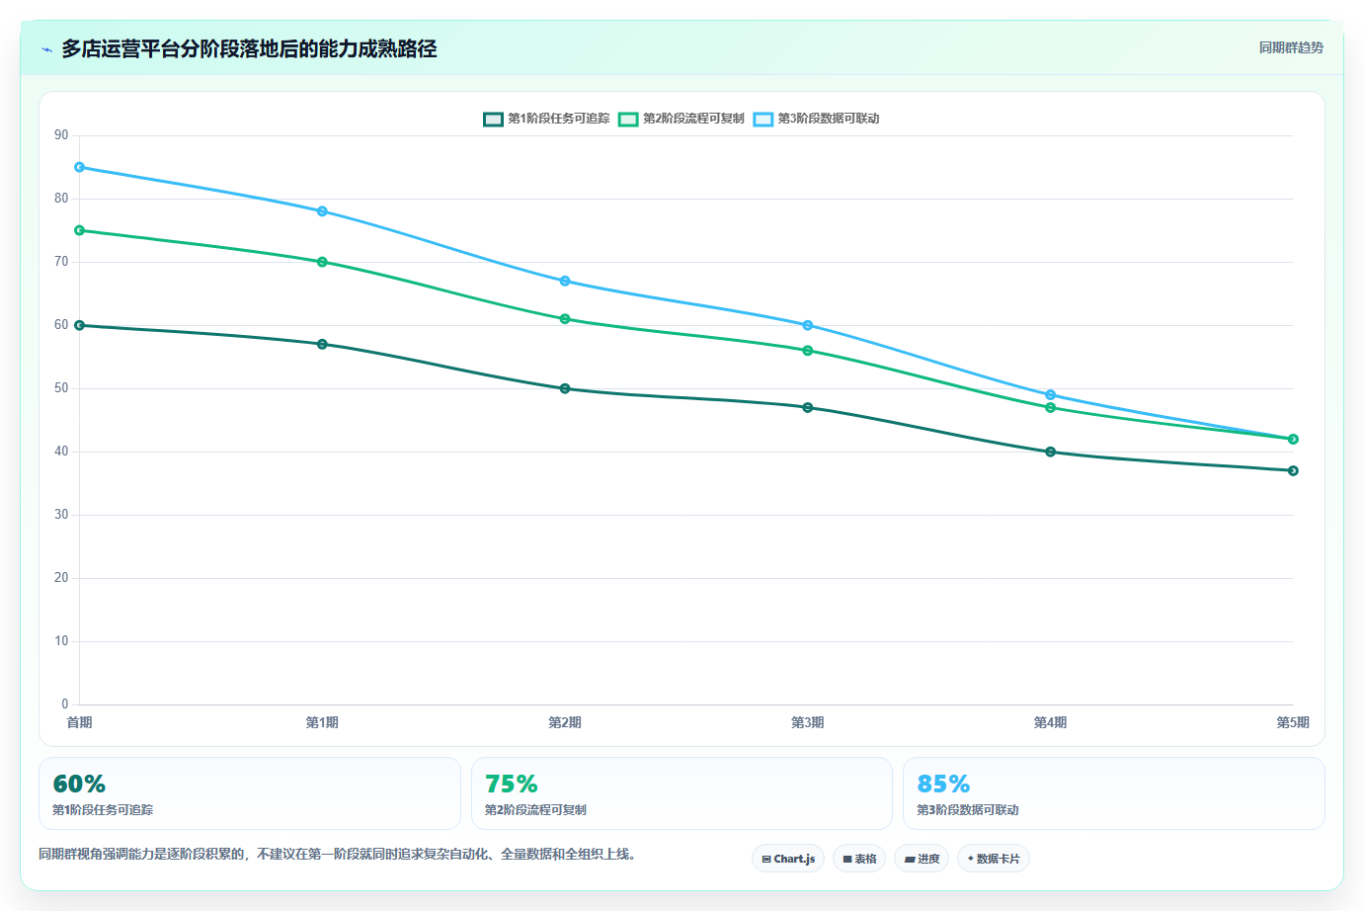This screenshot has width=1364, height=911.
Task: Open the 85% 第3阶段数据可联动 stat card
Action: (1114, 793)
